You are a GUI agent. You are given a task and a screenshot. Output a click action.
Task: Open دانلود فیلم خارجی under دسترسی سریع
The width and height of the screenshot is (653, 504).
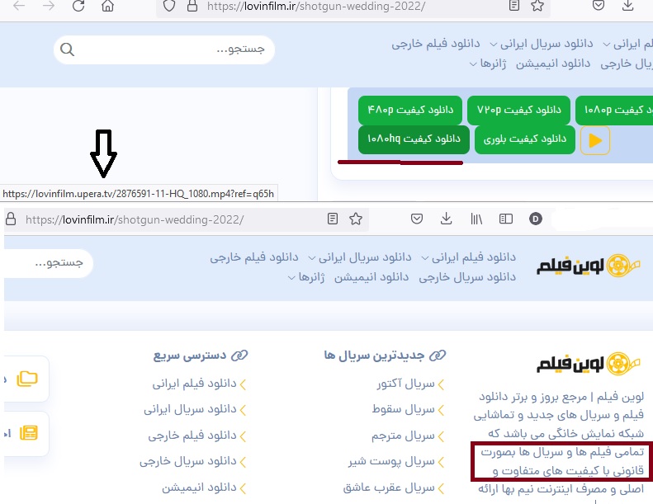coord(192,436)
